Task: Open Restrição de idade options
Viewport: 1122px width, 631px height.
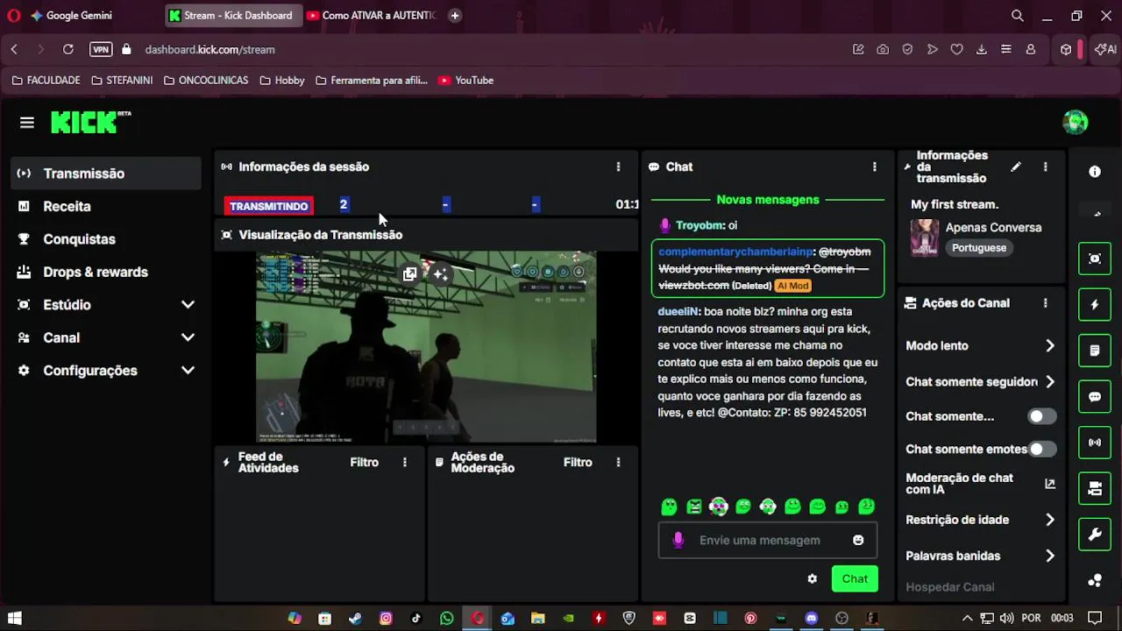Action: coord(981,520)
